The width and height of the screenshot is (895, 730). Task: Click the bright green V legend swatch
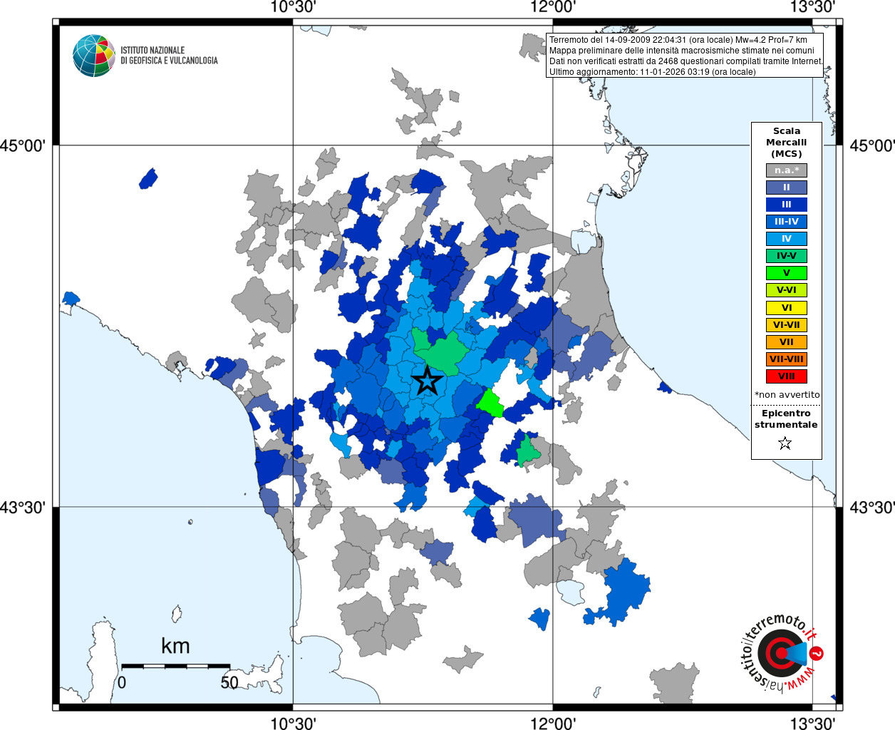point(786,273)
